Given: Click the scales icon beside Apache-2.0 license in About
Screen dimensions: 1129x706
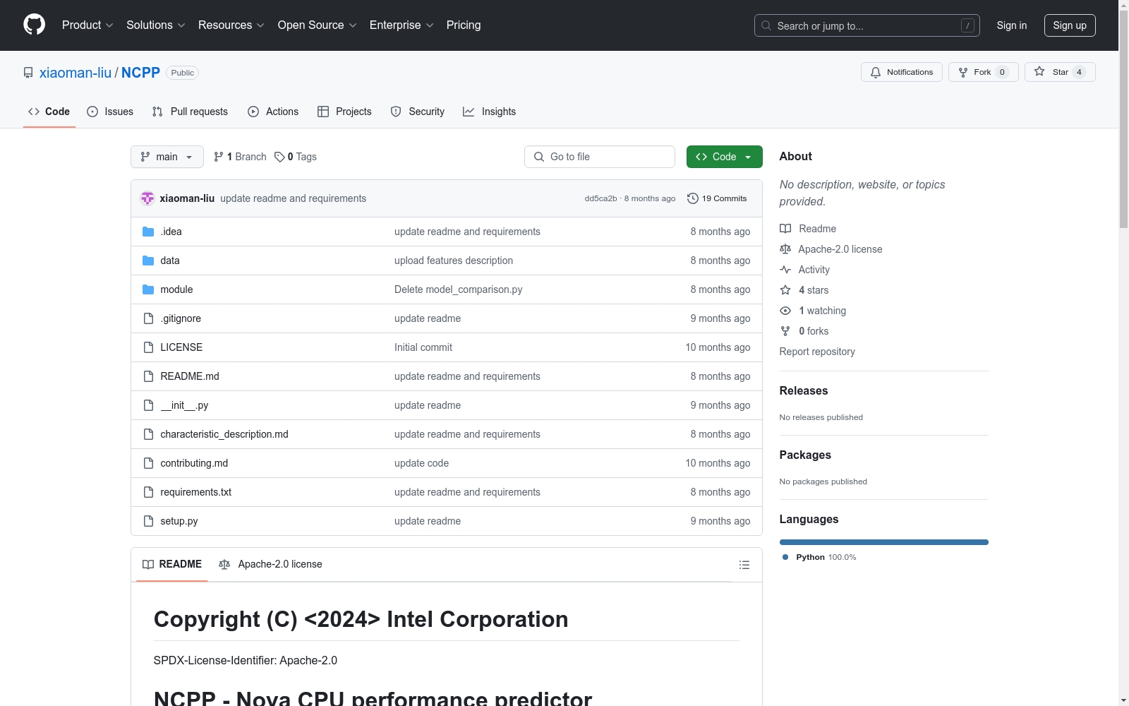Looking at the screenshot, I should [x=785, y=249].
